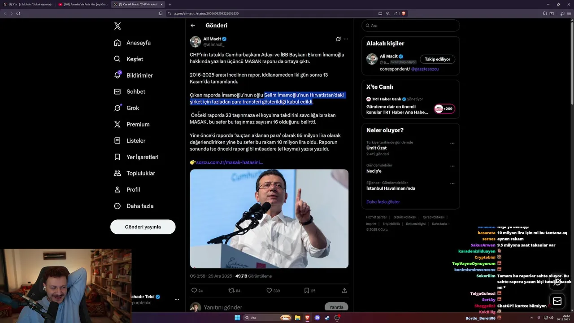574x323 pixels.
Task: Open more options for Necip'e trend
Action: point(452,166)
